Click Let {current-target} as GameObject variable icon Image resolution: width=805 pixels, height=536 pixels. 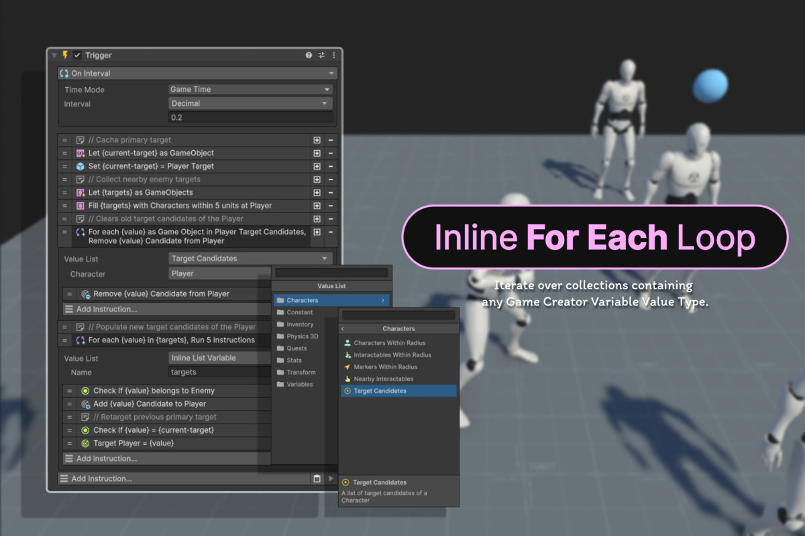coord(80,153)
